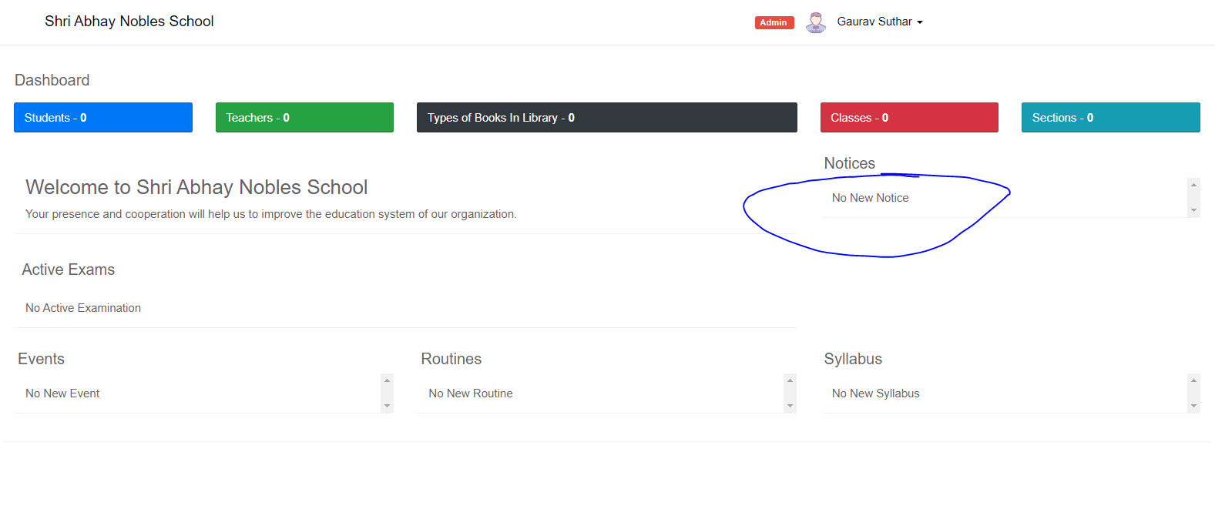The height and width of the screenshot is (529, 1215).
Task: Click up arrow of Syllabus scrollbar
Action: (1194, 380)
